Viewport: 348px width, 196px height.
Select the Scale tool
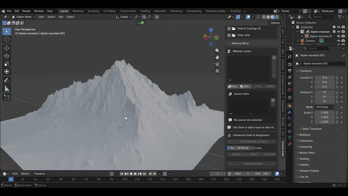7,64
